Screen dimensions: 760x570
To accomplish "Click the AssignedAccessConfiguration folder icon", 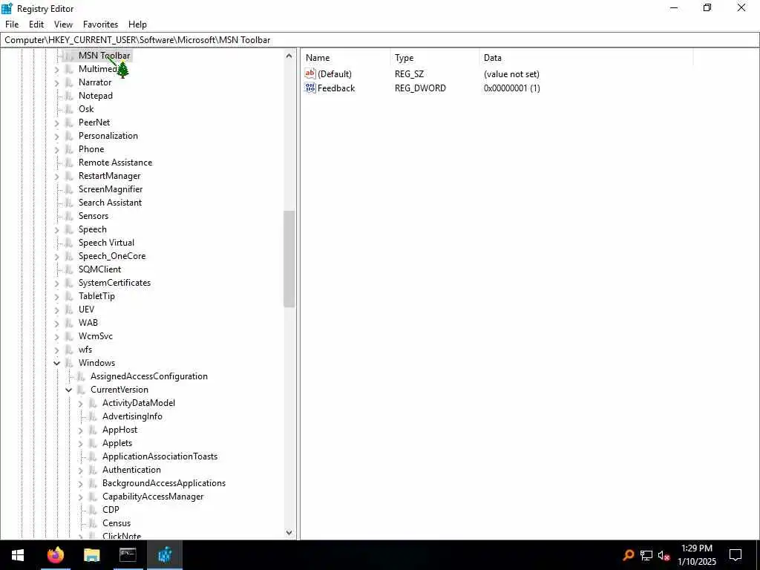I will tap(82, 376).
